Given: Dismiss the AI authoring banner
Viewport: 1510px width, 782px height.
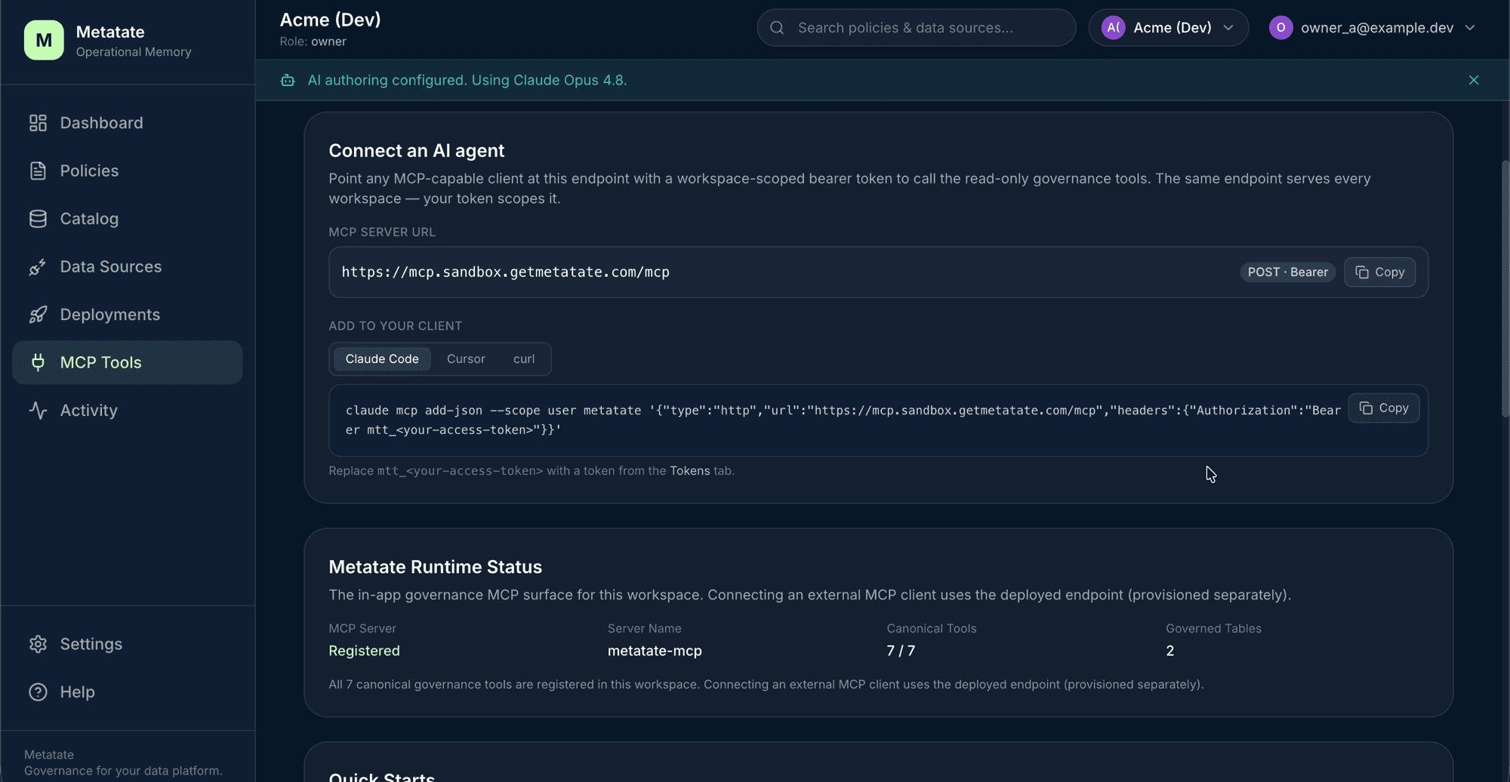Looking at the screenshot, I should point(1474,80).
